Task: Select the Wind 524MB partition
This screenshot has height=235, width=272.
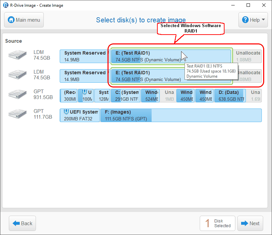Action: (x=150, y=96)
